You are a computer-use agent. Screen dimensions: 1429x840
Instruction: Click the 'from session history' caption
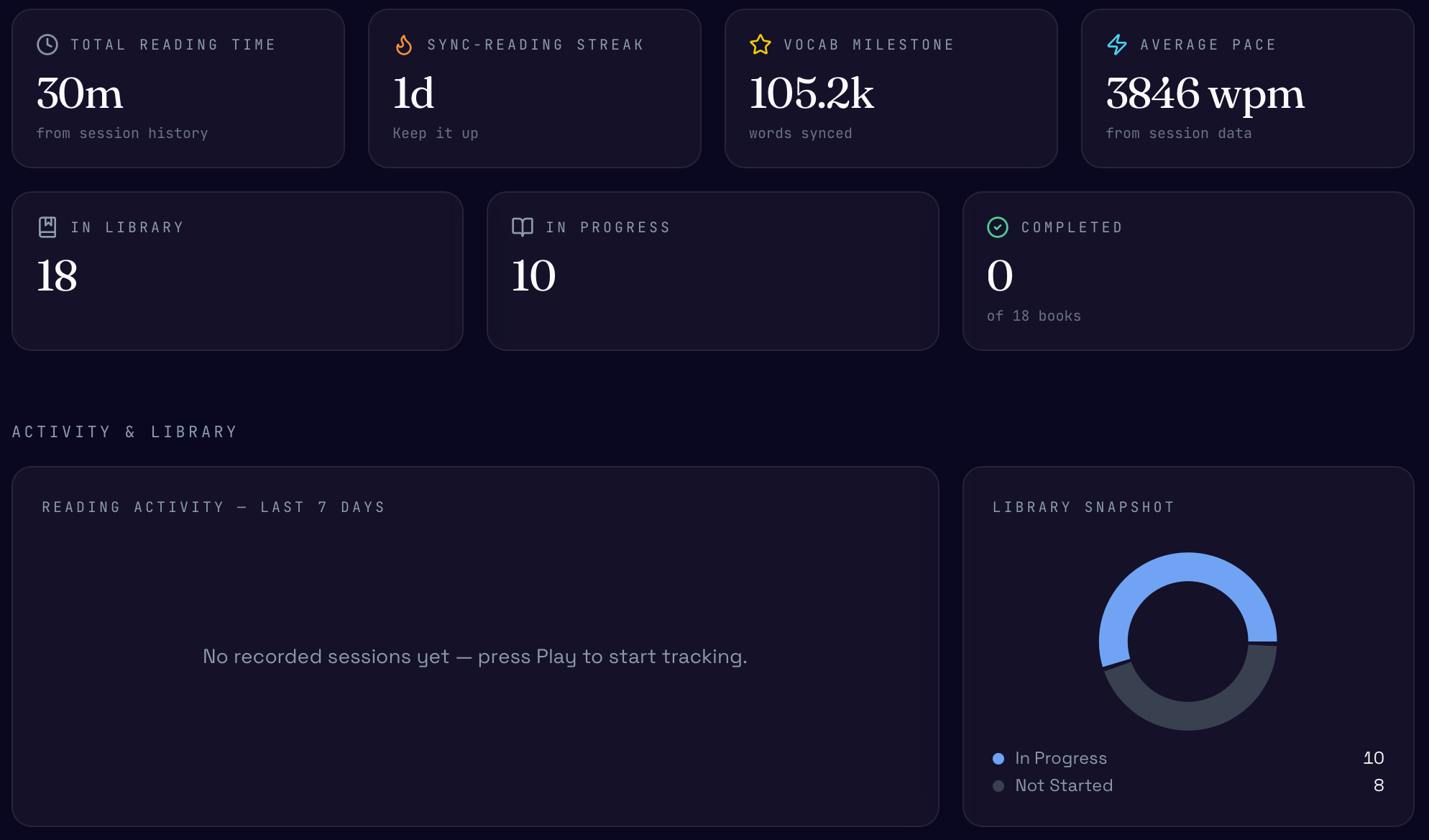click(x=122, y=133)
